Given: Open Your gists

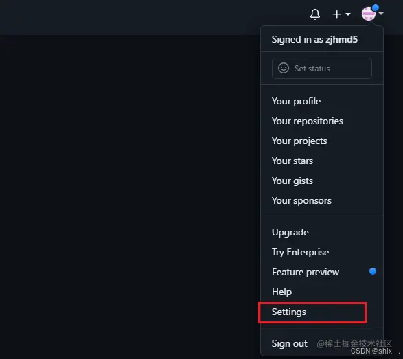Looking at the screenshot, I should (x=292, y=181).
